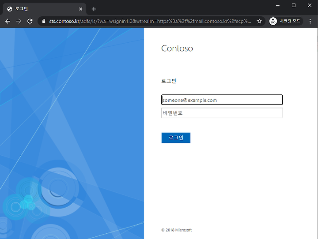Reload the current page
The height and width of the screenshot is (239, 318).
(x=30, y=21)
